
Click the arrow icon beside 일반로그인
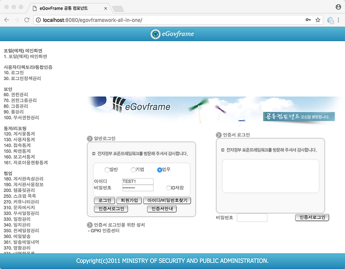90,138
